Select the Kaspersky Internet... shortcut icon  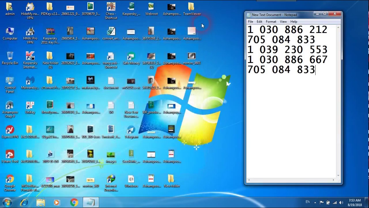point(30,60)
